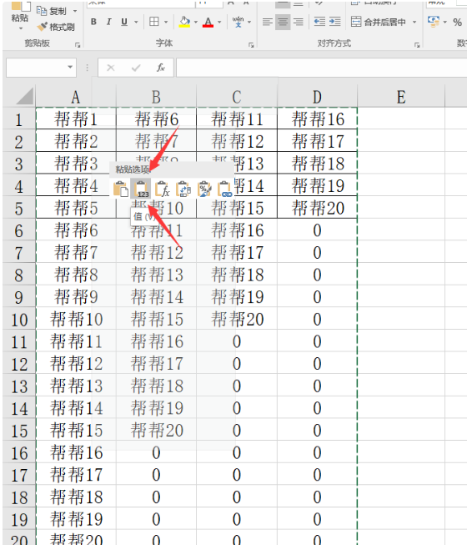Toggle center alignment
The image size is (467, 545).
(x=283, y=22)
